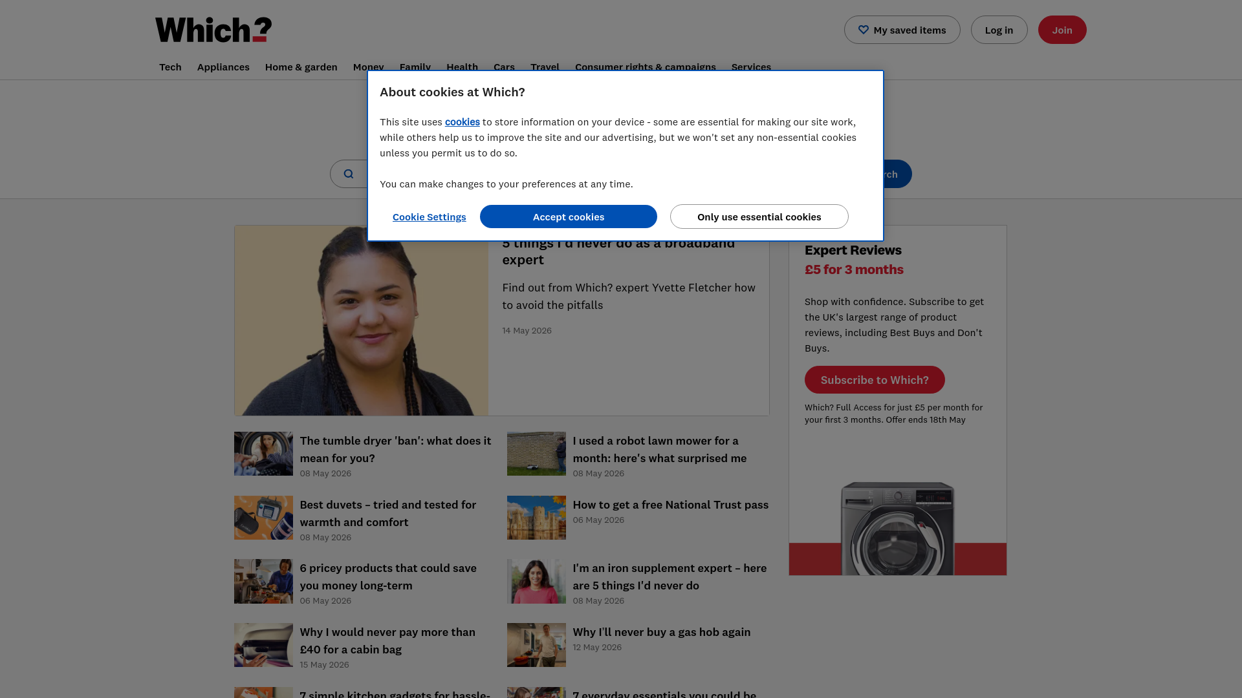The width and height of the screenshot is (1242, 698).
Task: Click the Subscribe to Which? button
Action: [x=875, y=379]
